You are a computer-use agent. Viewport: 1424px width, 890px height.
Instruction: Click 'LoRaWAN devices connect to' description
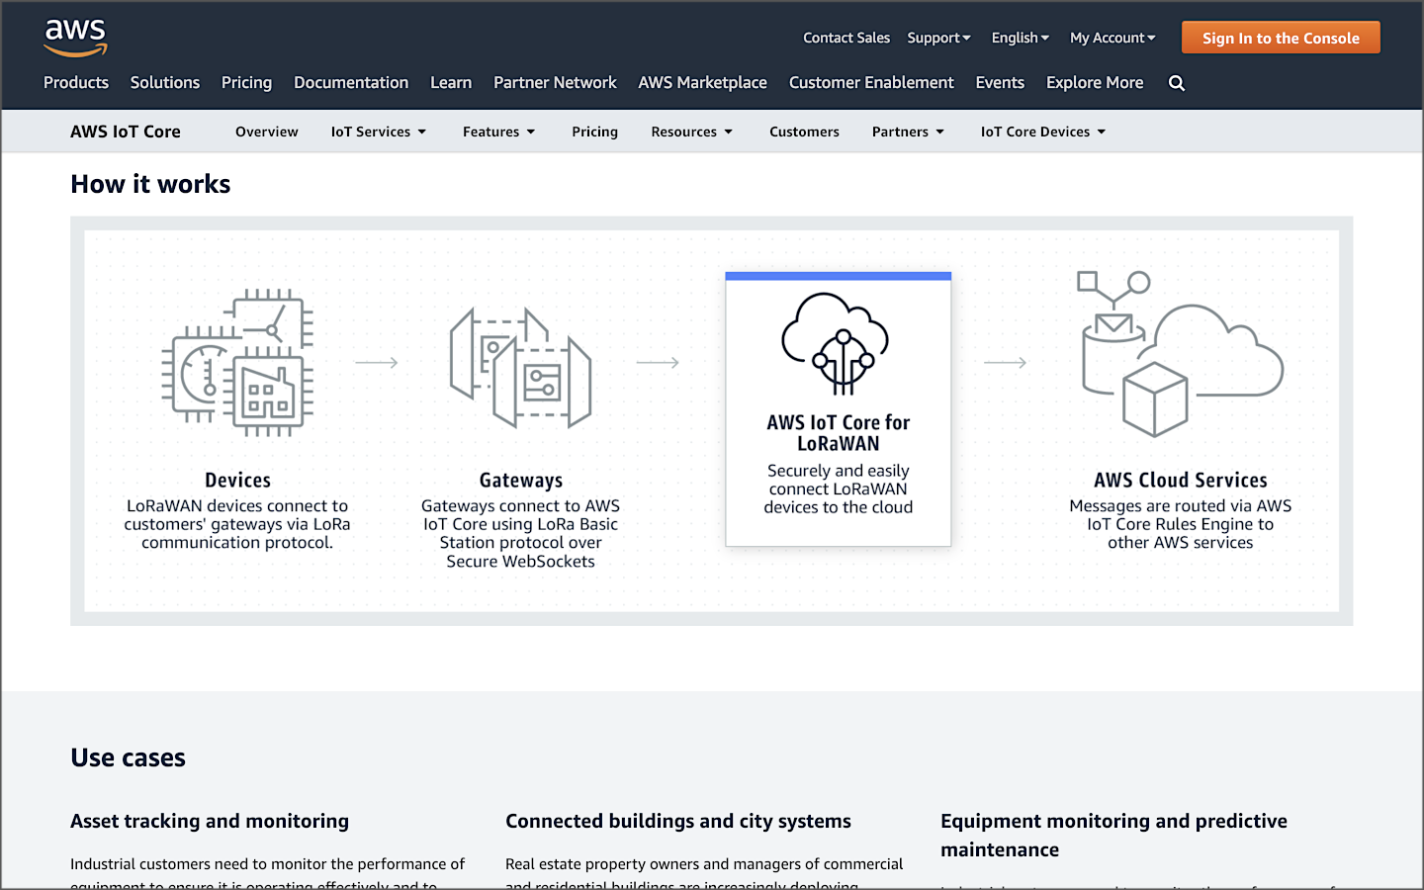coord(237,524)
